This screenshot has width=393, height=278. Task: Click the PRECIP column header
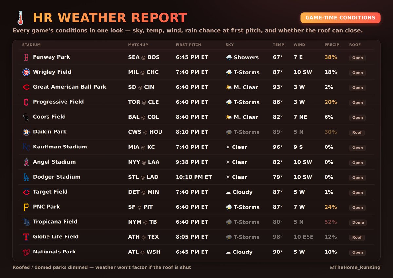332,45
